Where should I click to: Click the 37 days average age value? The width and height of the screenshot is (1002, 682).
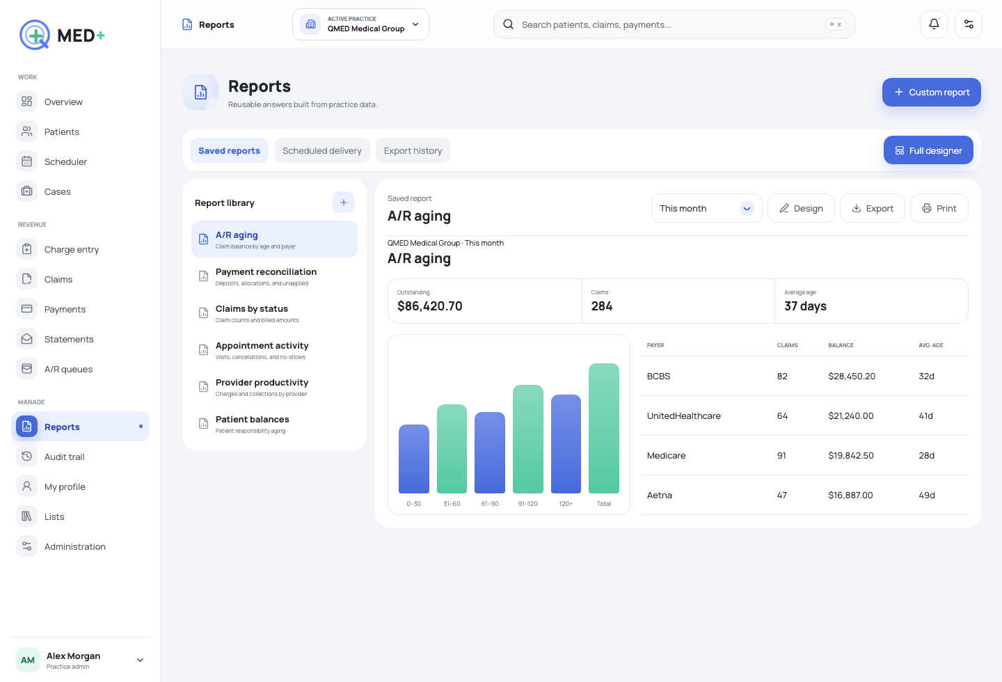(805, 306)
